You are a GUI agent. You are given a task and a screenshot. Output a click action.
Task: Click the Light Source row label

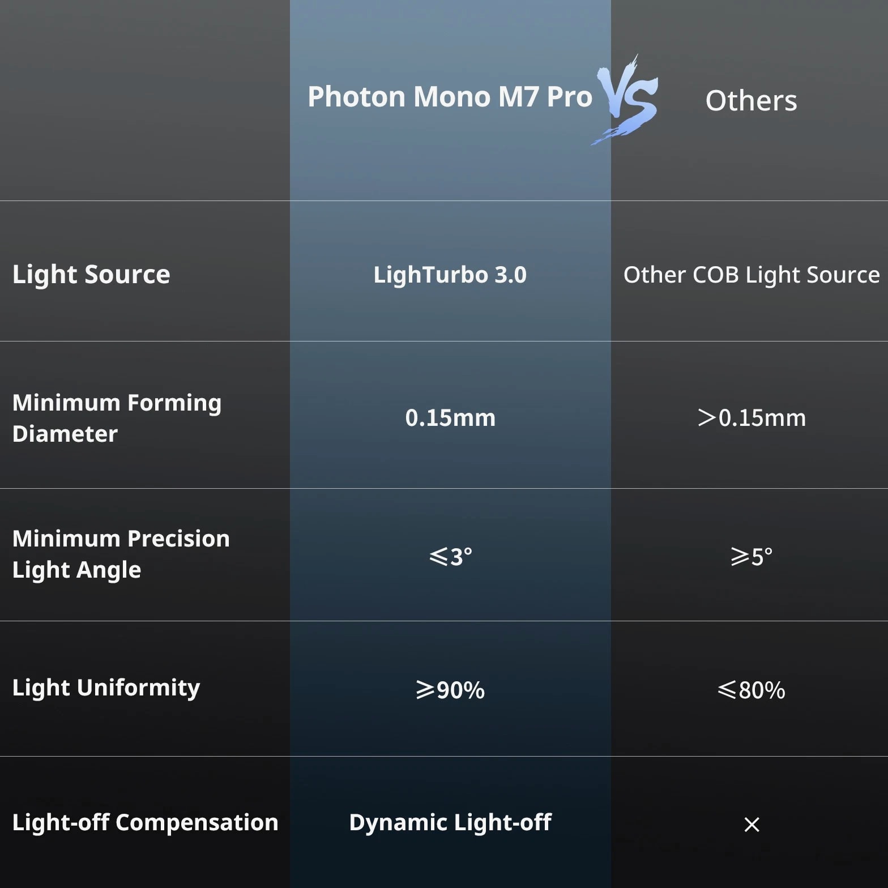91,274
